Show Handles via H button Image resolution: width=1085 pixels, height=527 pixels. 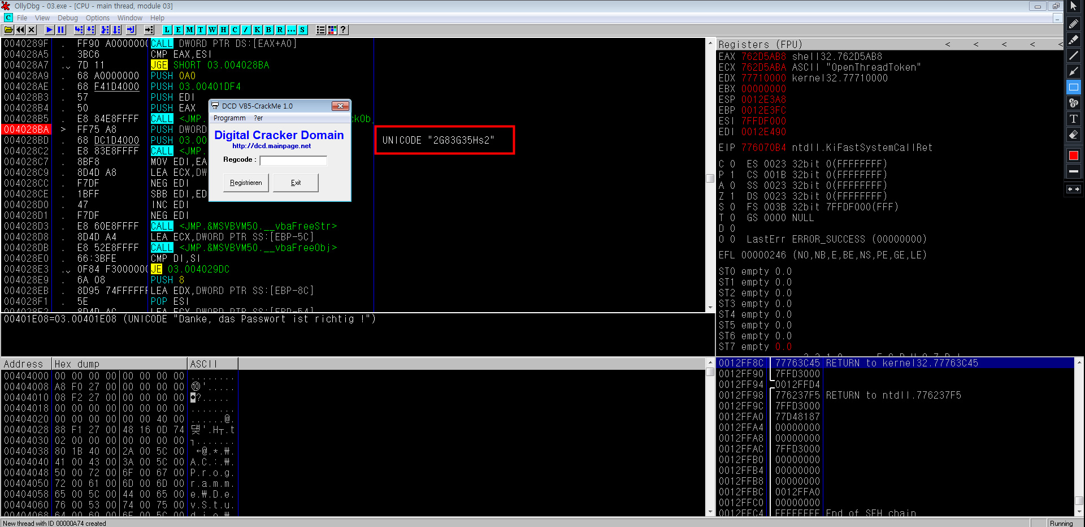click(x=224, y=30)
